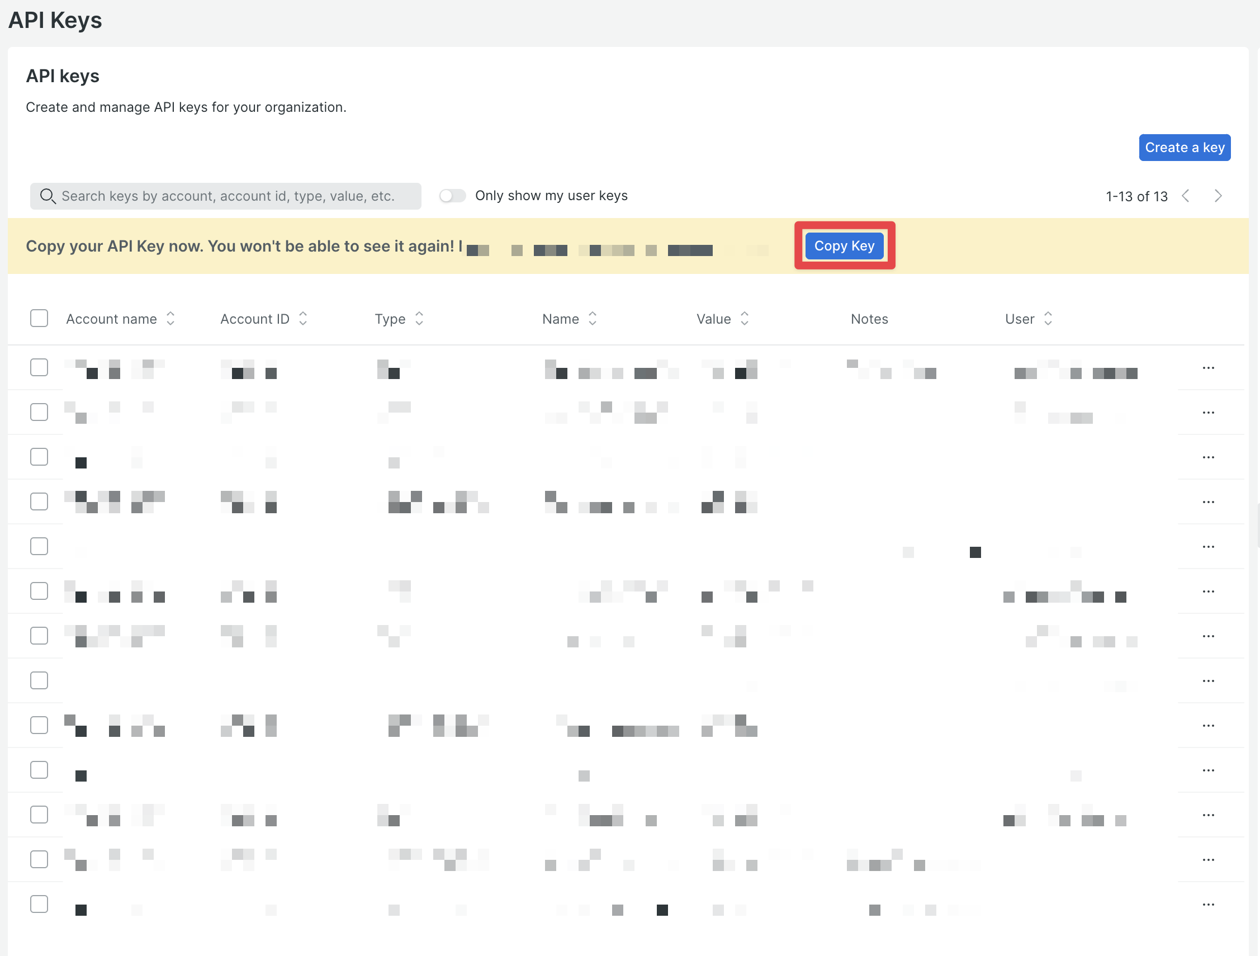Tick the first row's checkbox

(39, 367)
